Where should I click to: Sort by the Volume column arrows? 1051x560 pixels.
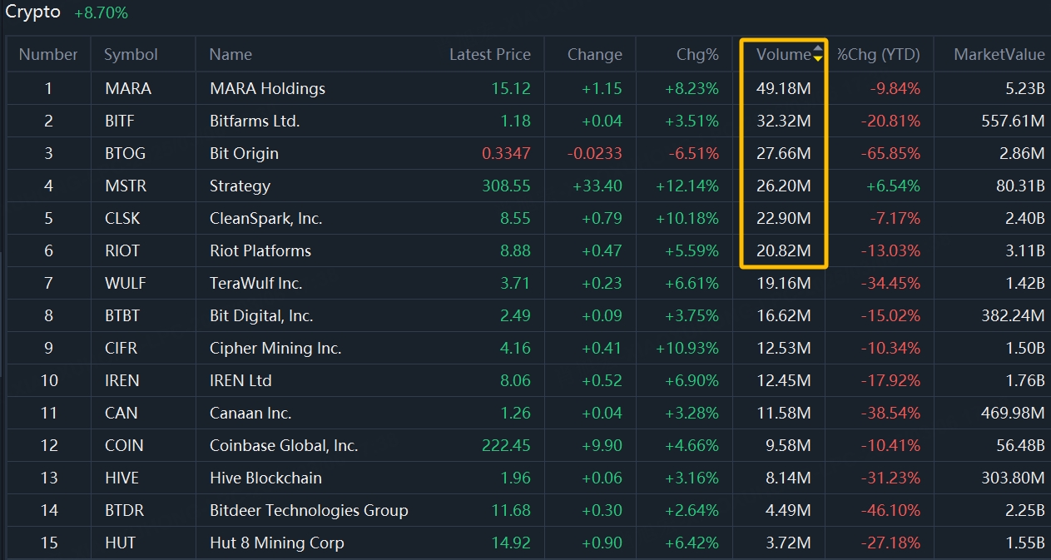(x=818, y=54)
